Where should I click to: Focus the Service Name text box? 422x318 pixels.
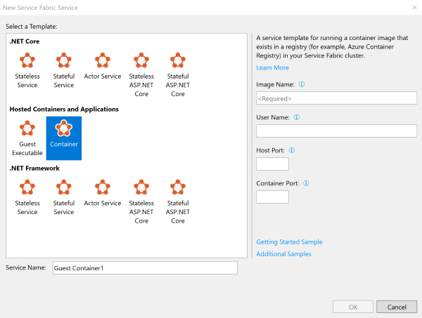click(144, 268)
